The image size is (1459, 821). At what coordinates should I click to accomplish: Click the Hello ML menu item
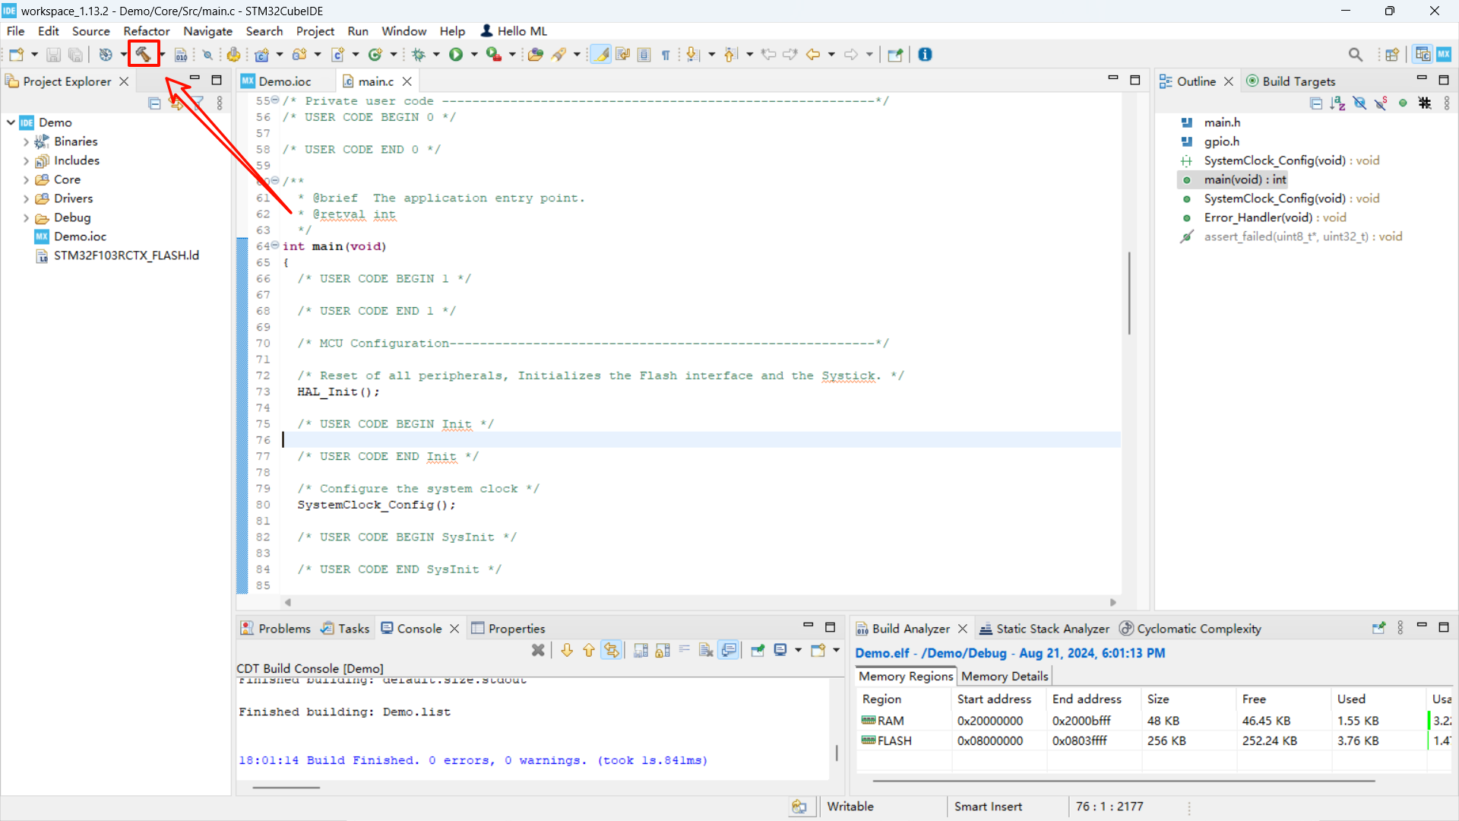514,31
